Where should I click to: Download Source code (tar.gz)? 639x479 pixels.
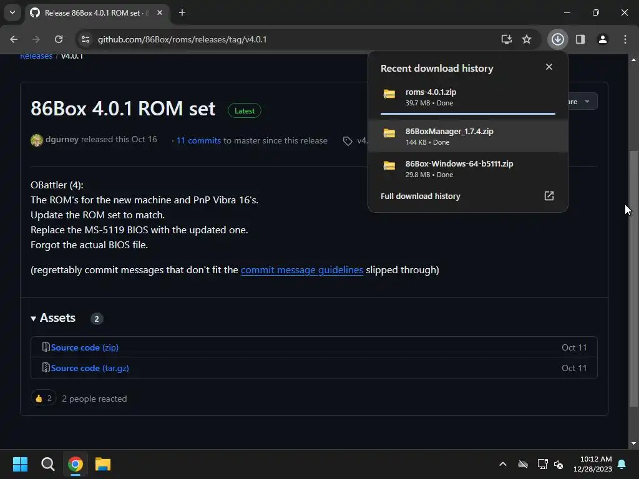[90, 368]
